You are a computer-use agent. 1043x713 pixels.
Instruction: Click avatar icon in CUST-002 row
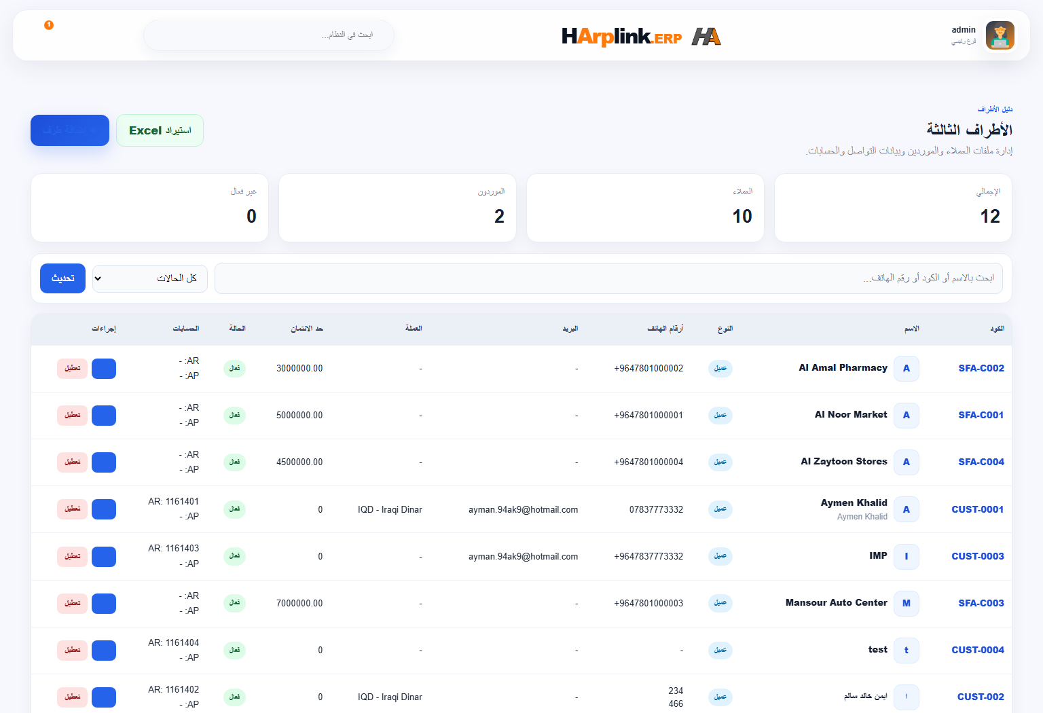pyautogui.click(x=906, y=697)
